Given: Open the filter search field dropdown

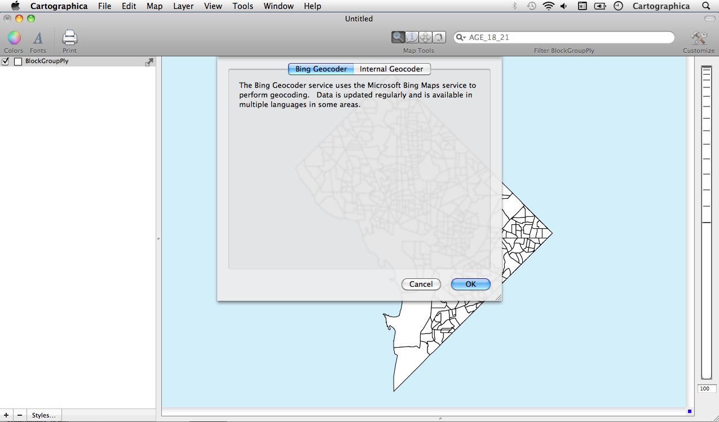Looking at the screenshot, I should click(462, 38).
